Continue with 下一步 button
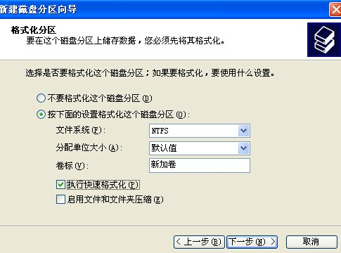The width and height of the screenshot is (341, 253). pyautogui.click(x=252, y=242)
